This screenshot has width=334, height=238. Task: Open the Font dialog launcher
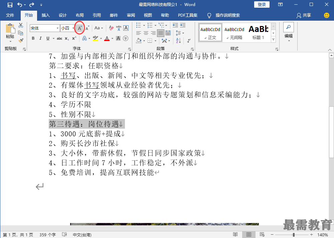tap(130, 49)
